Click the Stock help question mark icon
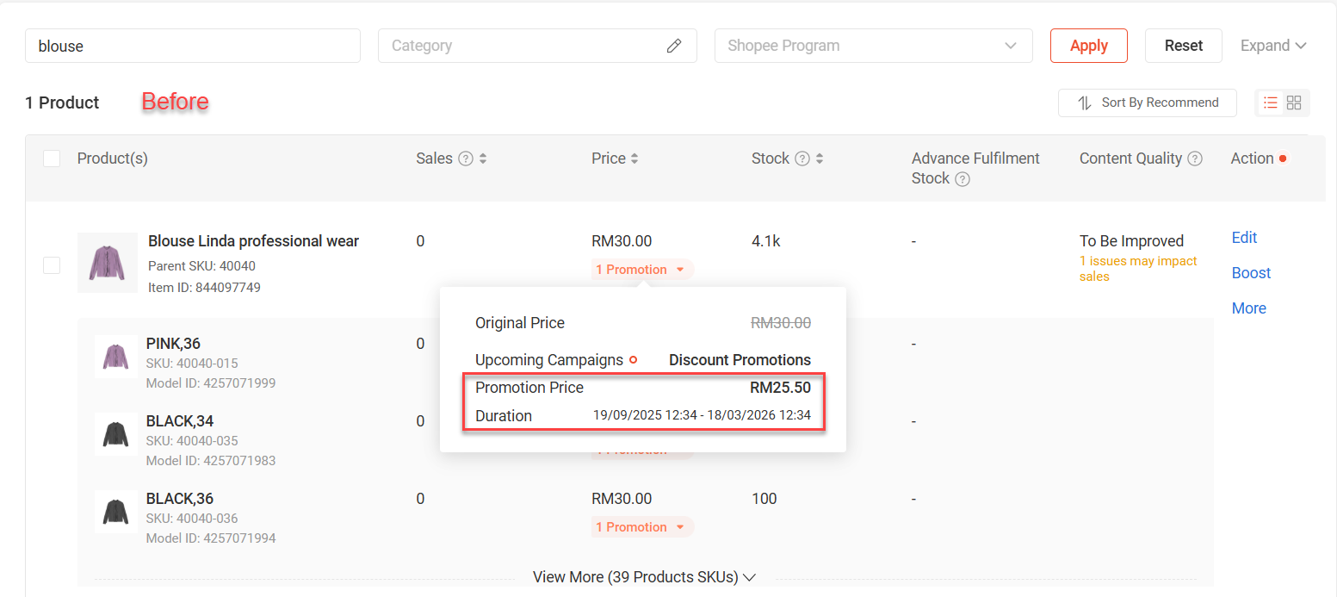The height and width of the screenshot is (597, 1337). point(802,159)
